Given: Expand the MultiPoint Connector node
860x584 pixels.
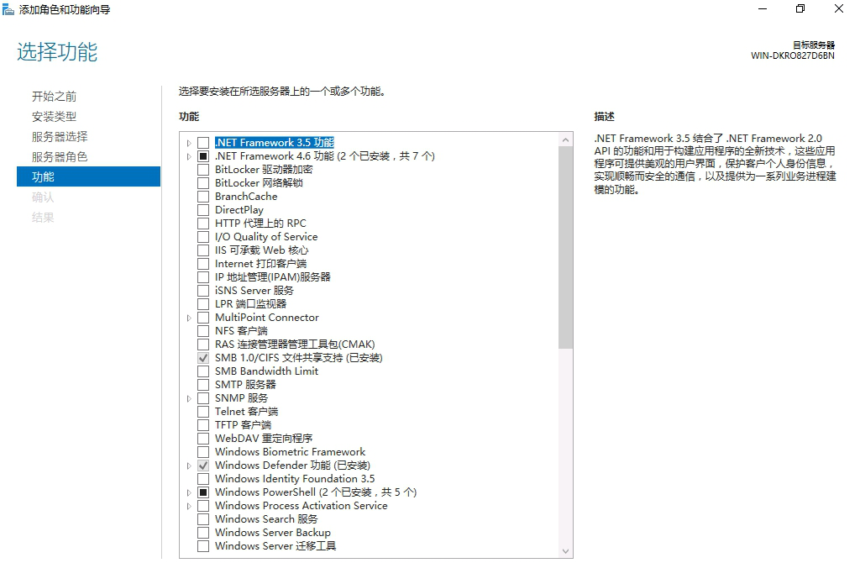Looking at the screenshot, I should (189, 318).
